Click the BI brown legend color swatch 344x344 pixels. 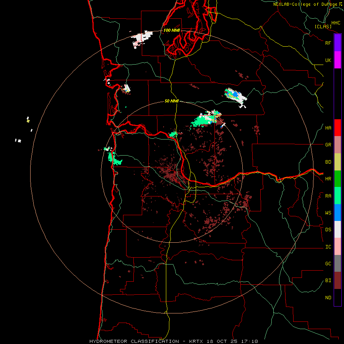point(338,281)
